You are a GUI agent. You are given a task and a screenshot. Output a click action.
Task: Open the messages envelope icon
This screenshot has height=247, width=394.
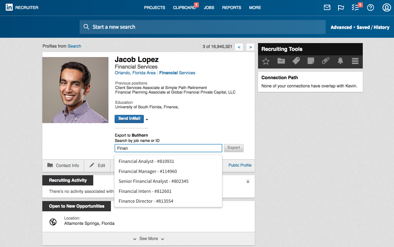pyautogui.click(x=327, y=7)
